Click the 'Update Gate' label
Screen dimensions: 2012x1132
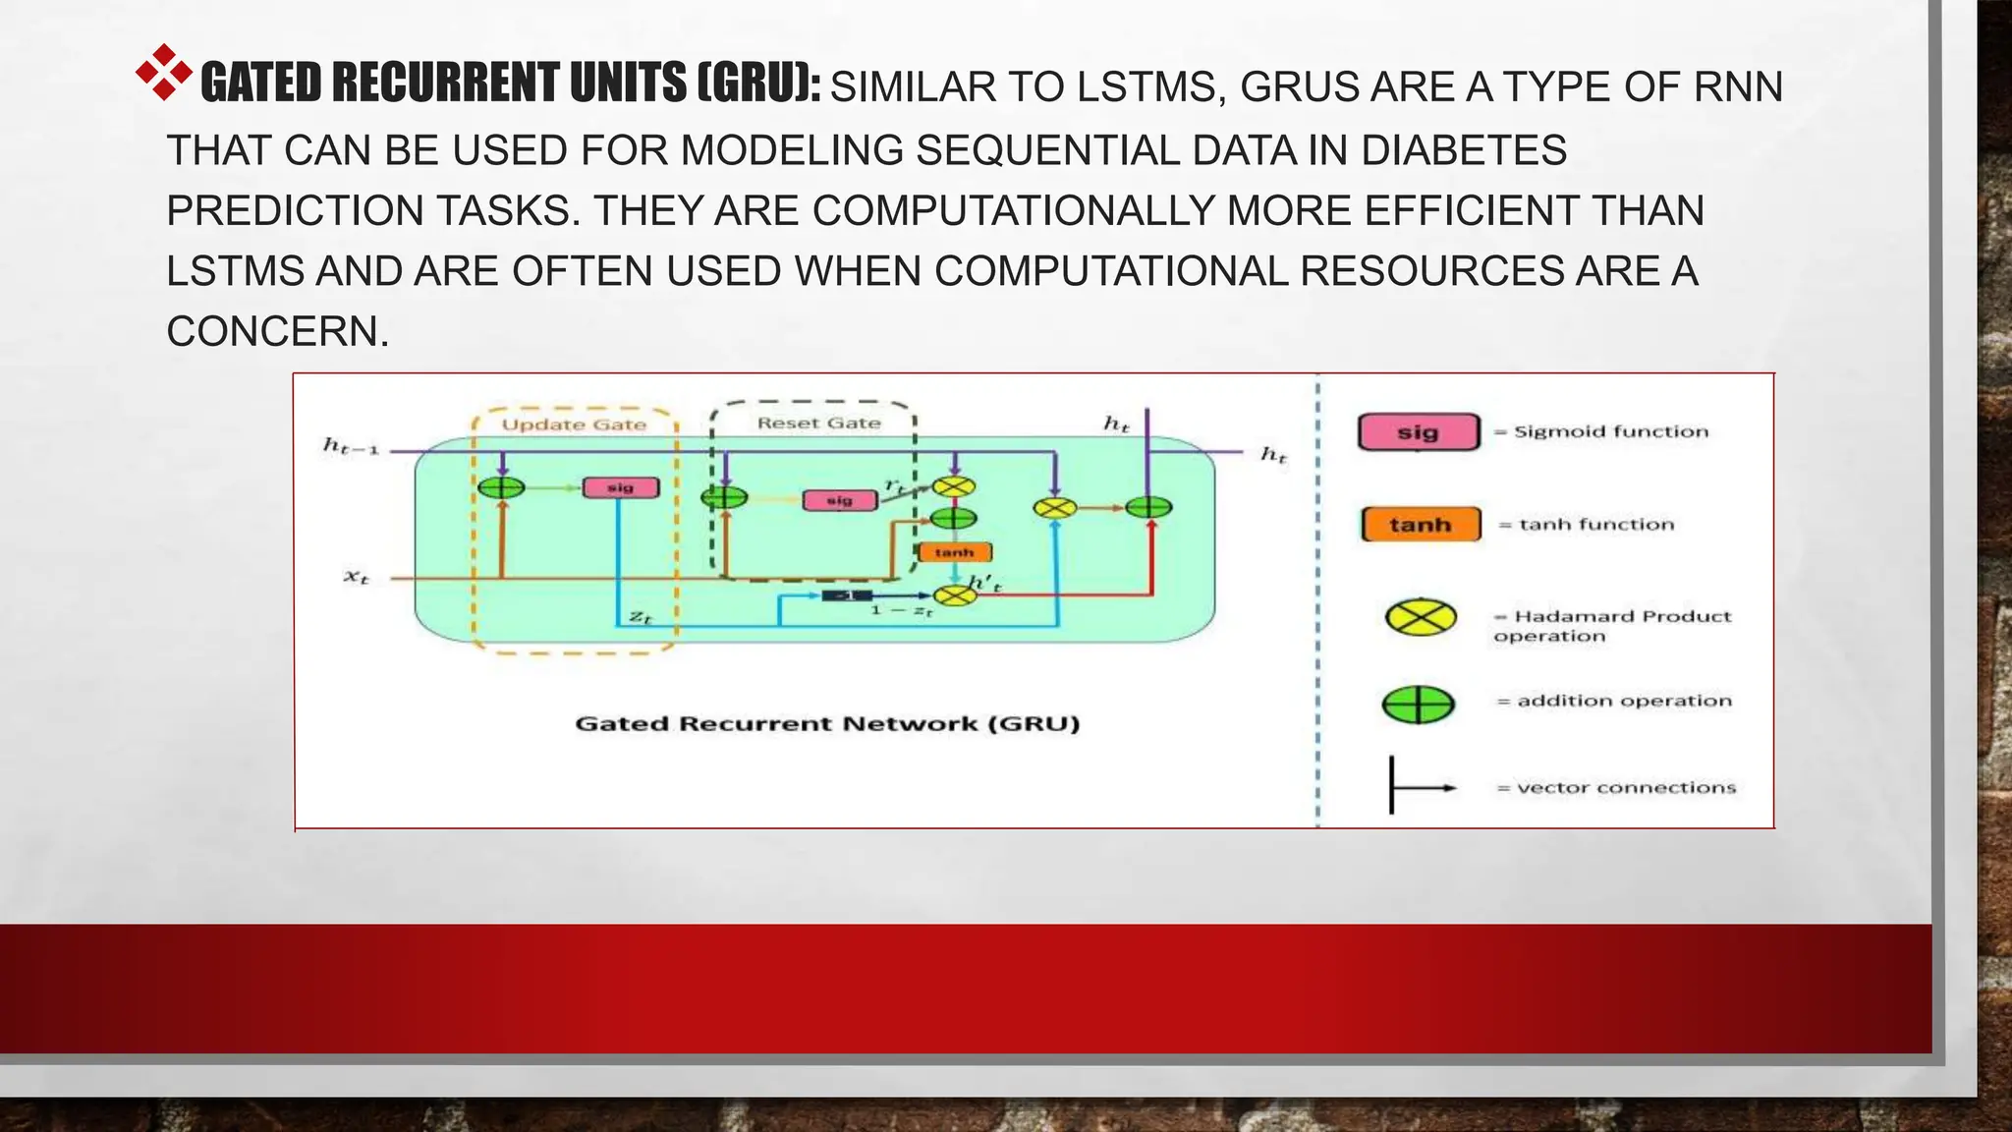coord(574,424)
